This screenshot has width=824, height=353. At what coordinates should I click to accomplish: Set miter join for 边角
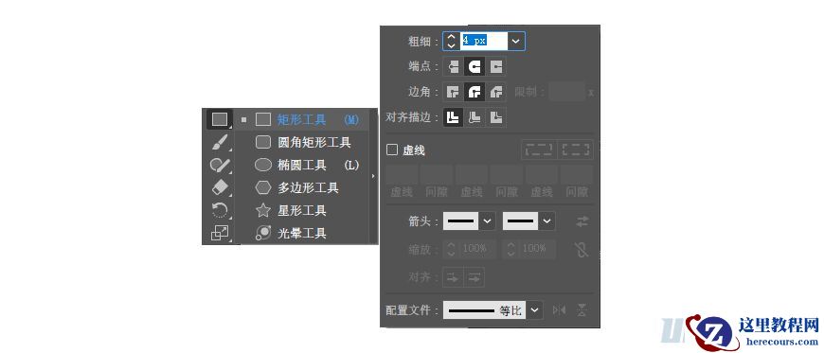pos(454,92)
